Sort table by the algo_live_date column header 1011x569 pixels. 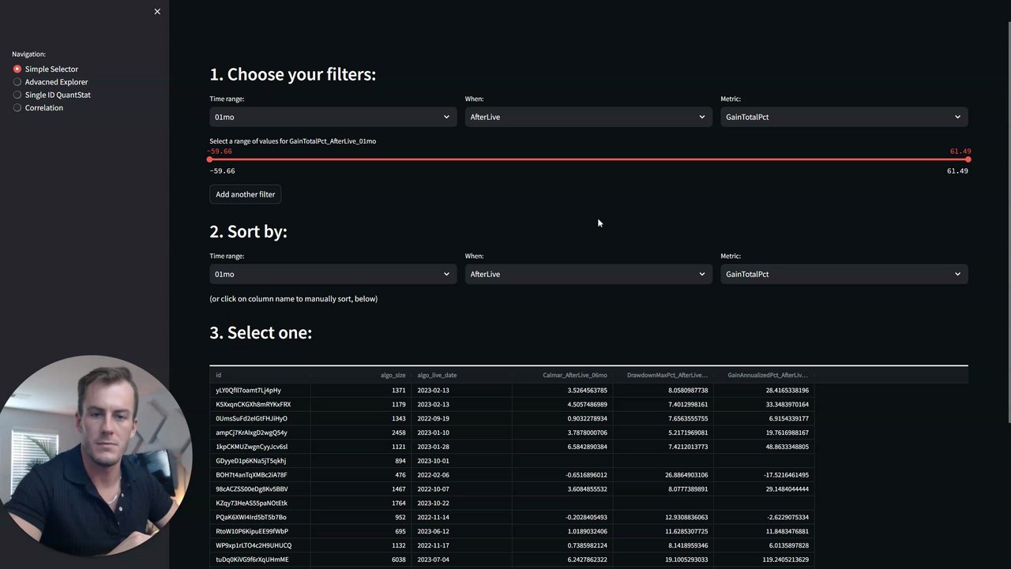437,375
